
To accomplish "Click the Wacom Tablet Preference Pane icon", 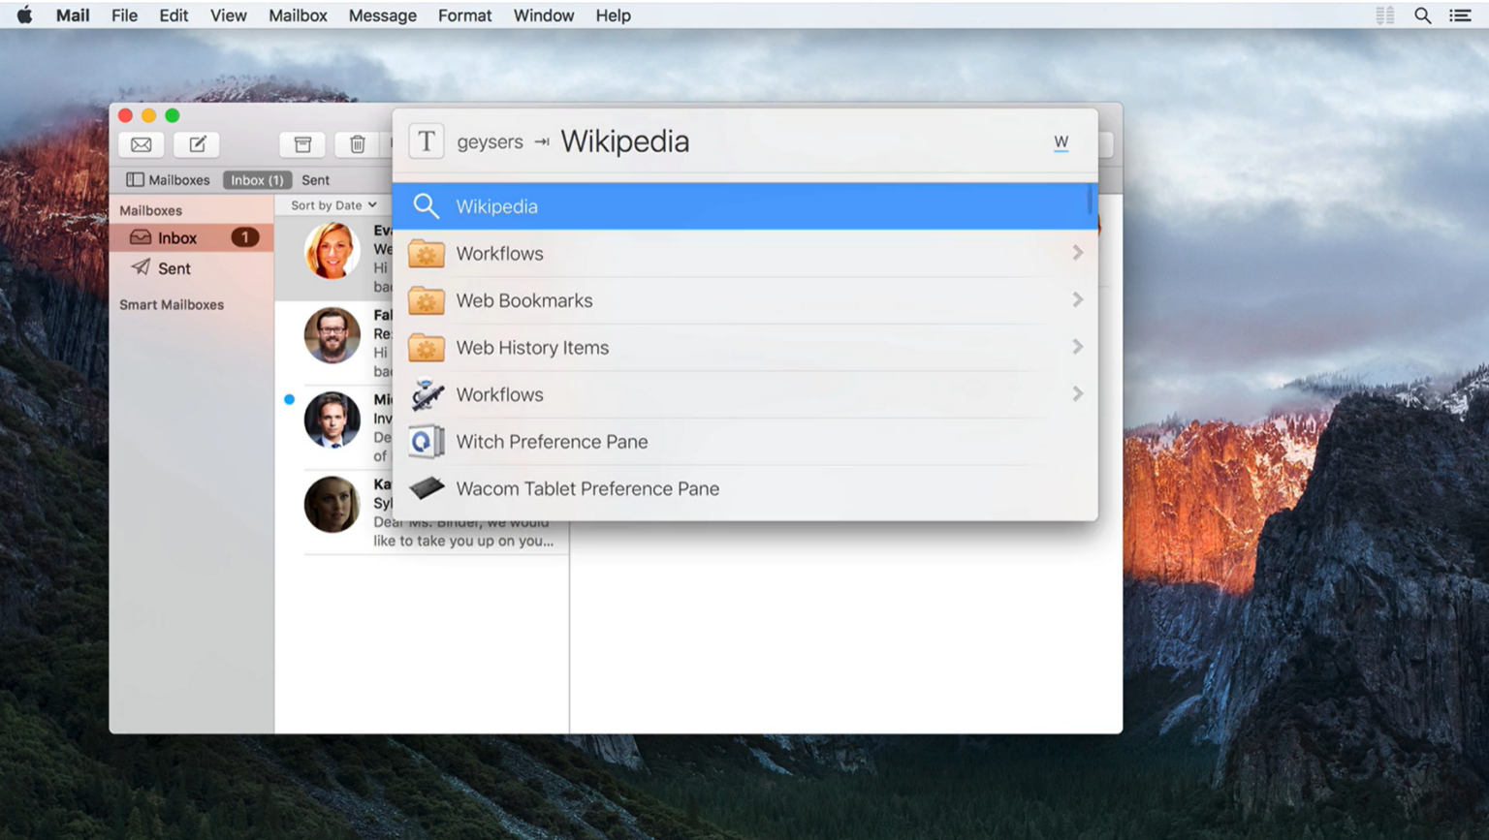I will pyautogui.click(x=427, y=487).
